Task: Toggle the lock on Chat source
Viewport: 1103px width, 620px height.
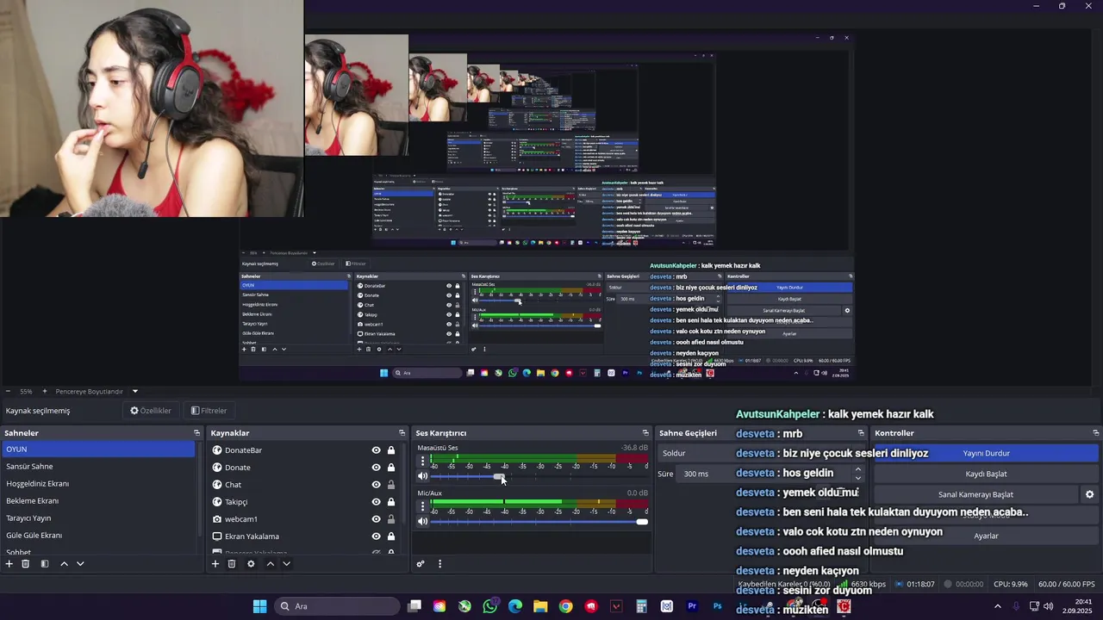Action: (391, 485)
